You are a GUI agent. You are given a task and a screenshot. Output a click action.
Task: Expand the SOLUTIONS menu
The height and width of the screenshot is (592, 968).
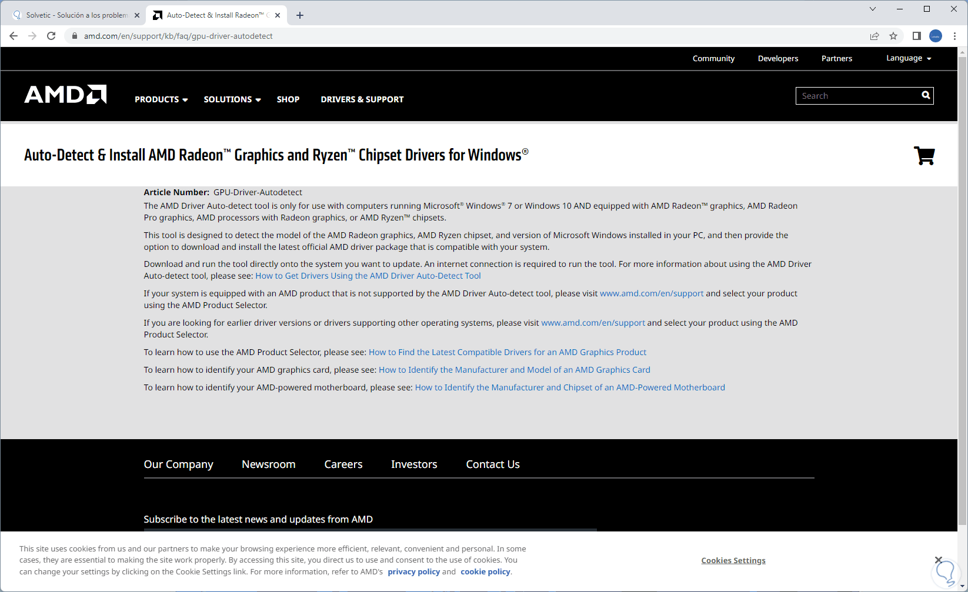coord(232,99)
